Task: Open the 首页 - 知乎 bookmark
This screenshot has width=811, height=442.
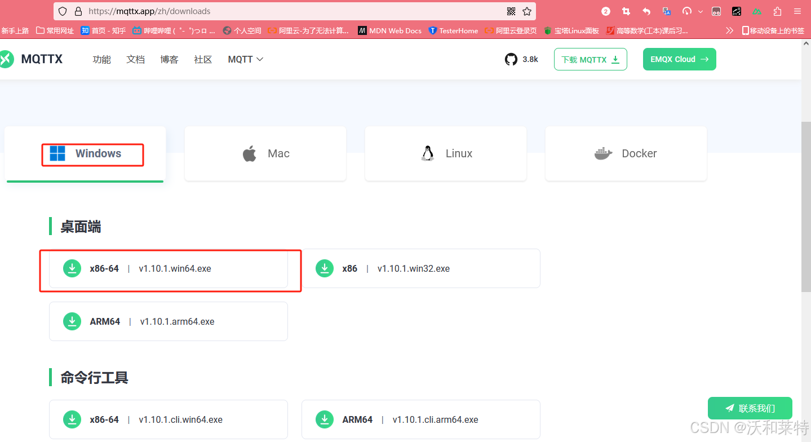Action: [x=104, y=30]
